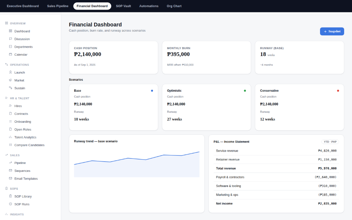
Task: Click the 12 weeks runway value
Action: coord(267,119)
